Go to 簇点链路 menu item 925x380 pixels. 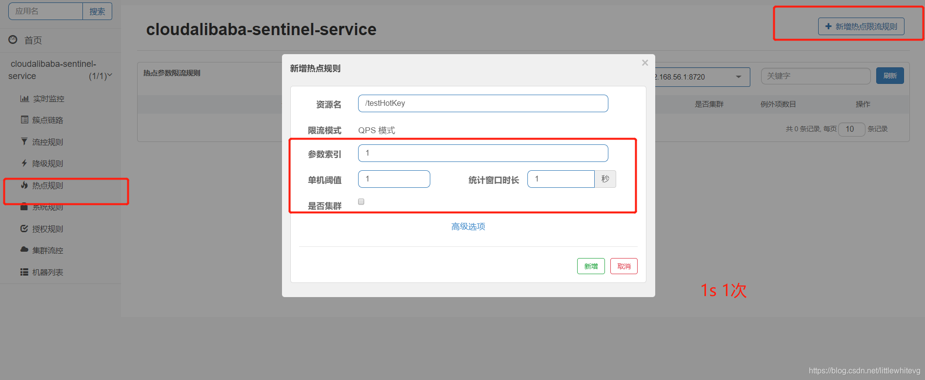(48, 120)
